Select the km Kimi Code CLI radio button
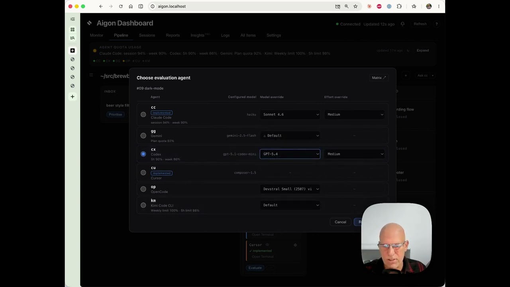This screenshot has height=287, width=510. pyautogui.click(x=143, y=205)
